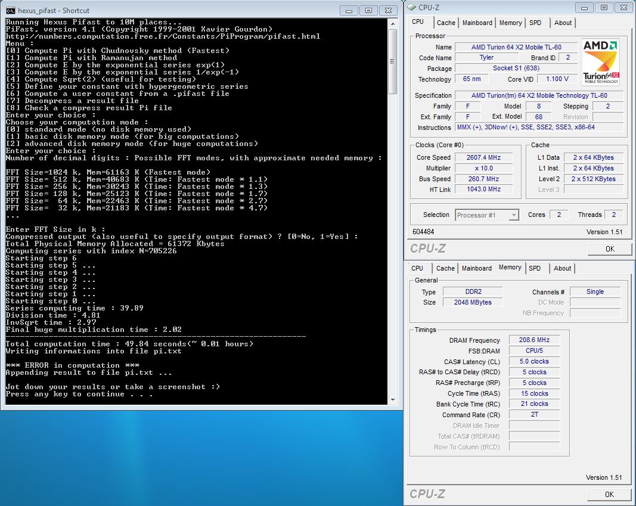Click the Specification field value

(x=539, y=95)
